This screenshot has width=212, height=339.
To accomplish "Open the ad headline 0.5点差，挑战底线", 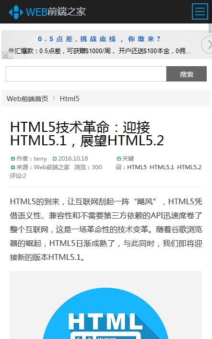I will click(x=99, y=39).
